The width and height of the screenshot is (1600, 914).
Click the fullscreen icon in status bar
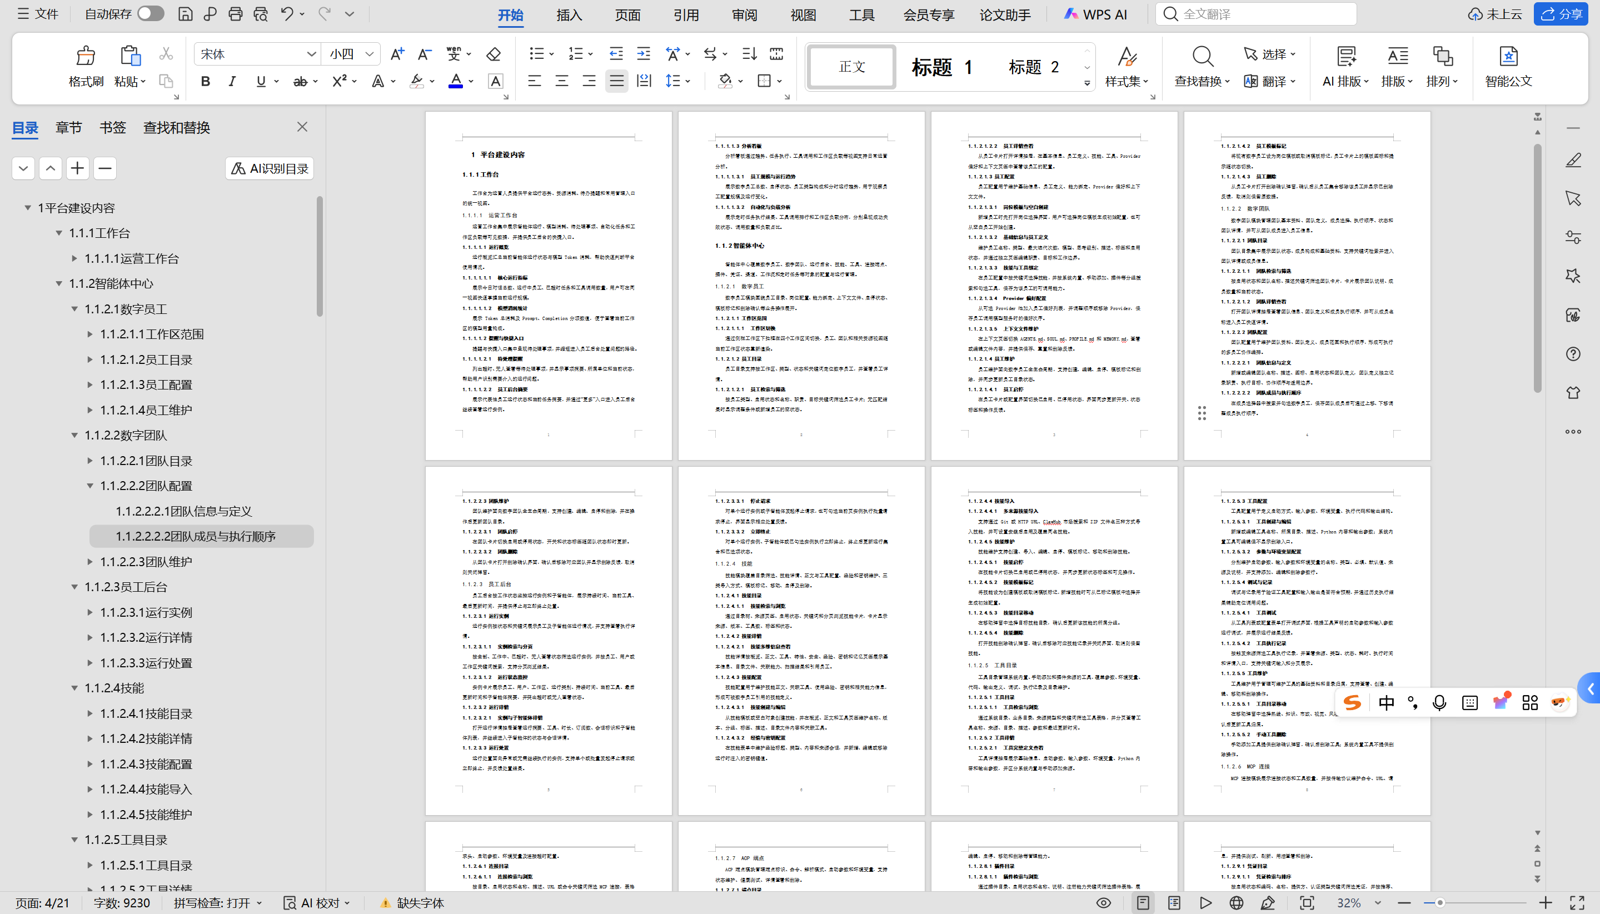pyautogui.click(x=1577, y=903)
